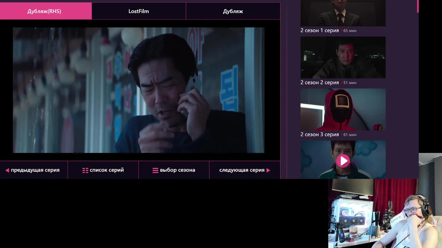Click the '61 мин' duration label

[x=350, y=135]
